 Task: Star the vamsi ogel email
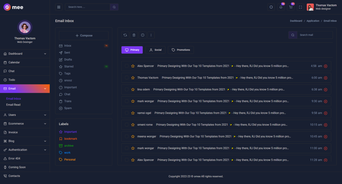[133, 113]
